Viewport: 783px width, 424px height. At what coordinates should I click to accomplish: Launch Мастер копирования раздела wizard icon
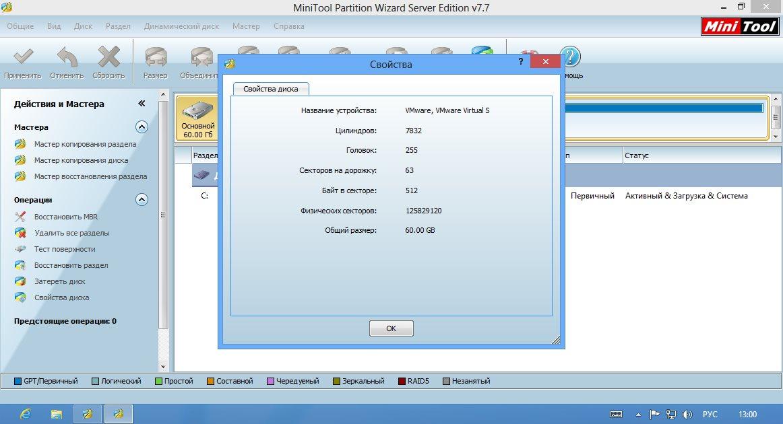[x=20, y=144]
